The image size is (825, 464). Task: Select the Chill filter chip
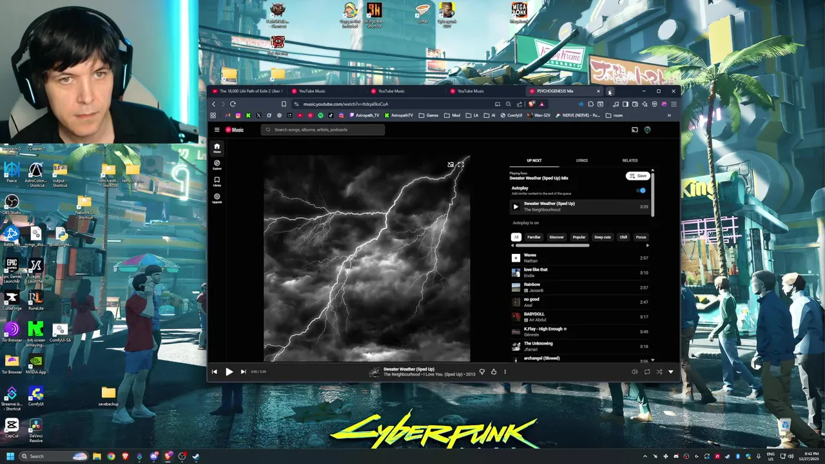pyautogui.click(x=623, y=237)
